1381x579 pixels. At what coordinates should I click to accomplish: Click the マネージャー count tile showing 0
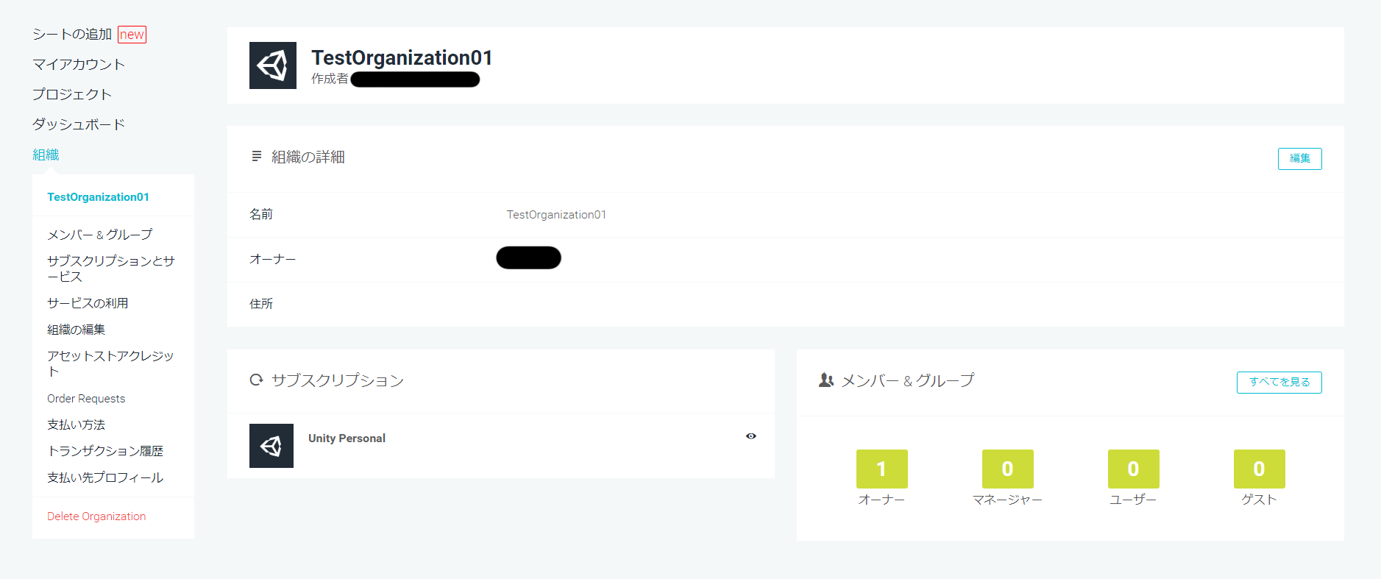1007,469
